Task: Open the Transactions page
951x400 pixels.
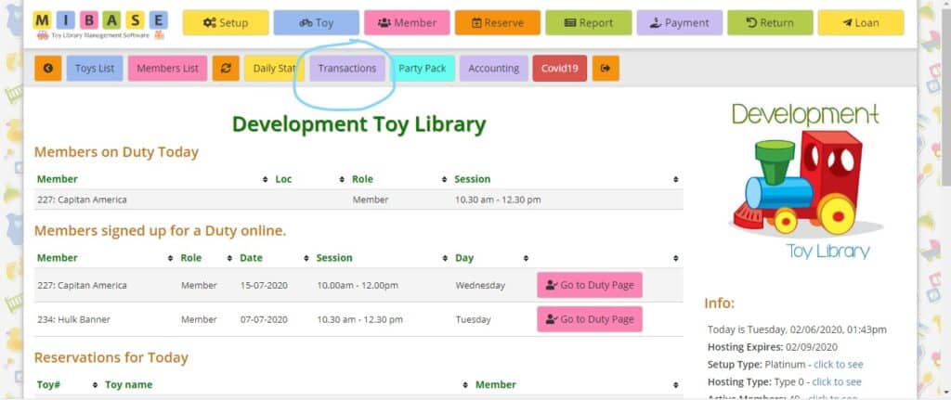Action: [x=347, y=69]
